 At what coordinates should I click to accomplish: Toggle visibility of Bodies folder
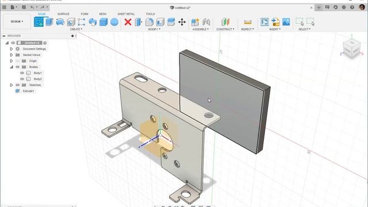18,67
